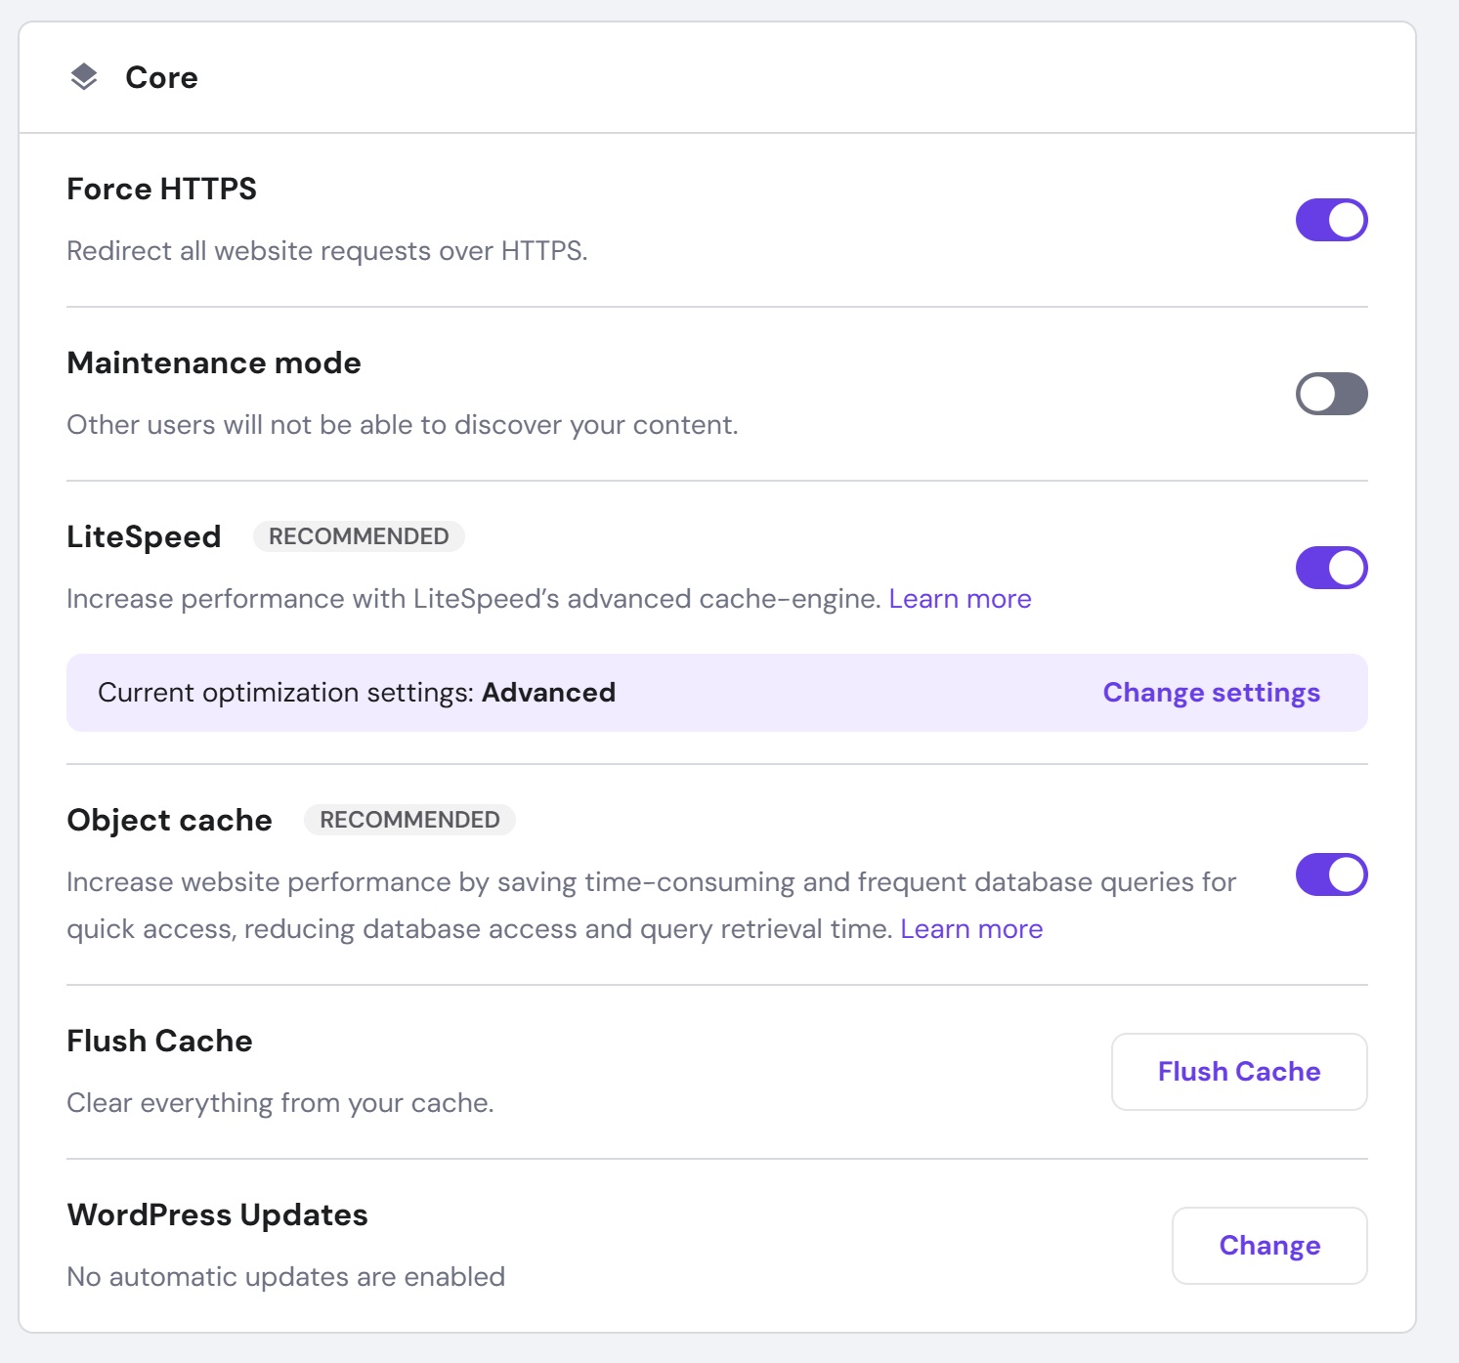Image resolution: width=1459 pixels, height=1363 pixels.
Task: Enable Maintenance mode switch
Action: point(1331,394)
